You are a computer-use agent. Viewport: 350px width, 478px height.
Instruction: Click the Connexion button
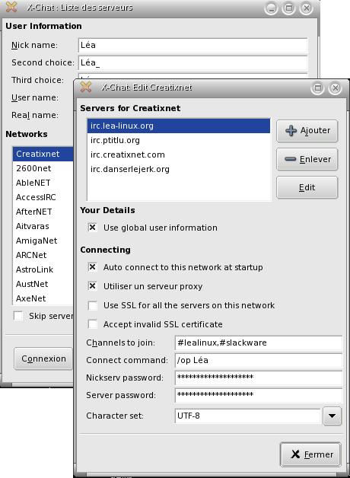(x=43, y=358)
